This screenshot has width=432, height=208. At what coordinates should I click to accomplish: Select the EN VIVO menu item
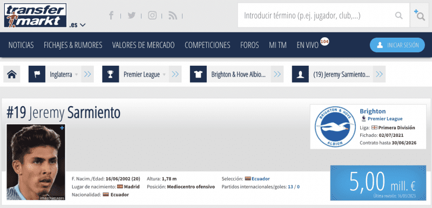[x=307, y=45]
